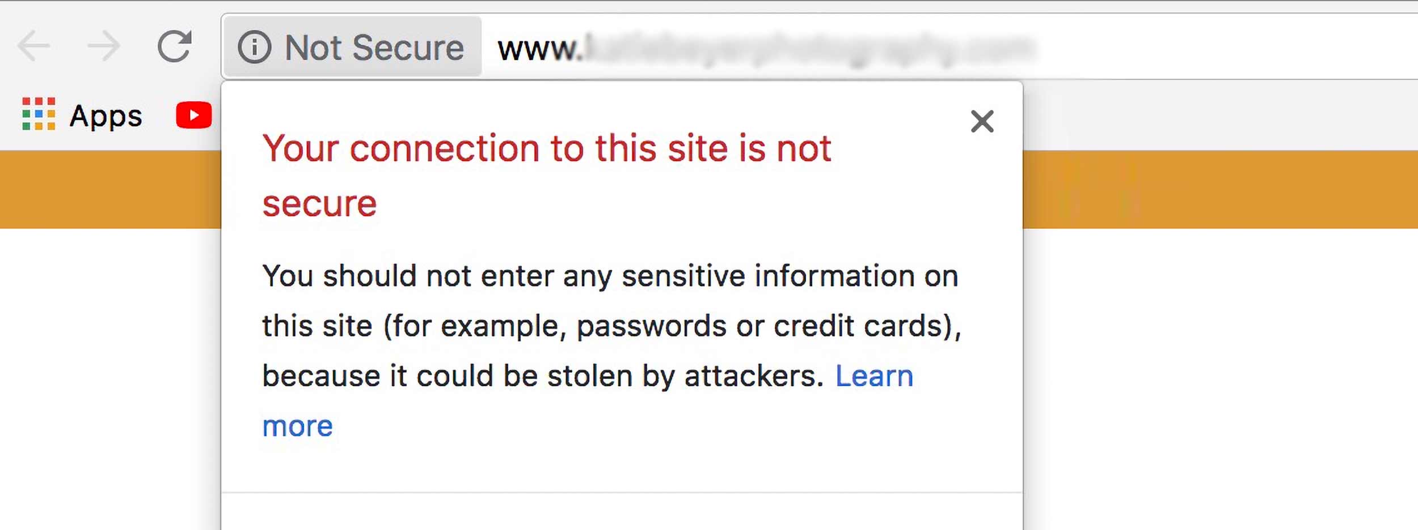
Task: Go back with the browser back arrow
Action: coord(34,46)
